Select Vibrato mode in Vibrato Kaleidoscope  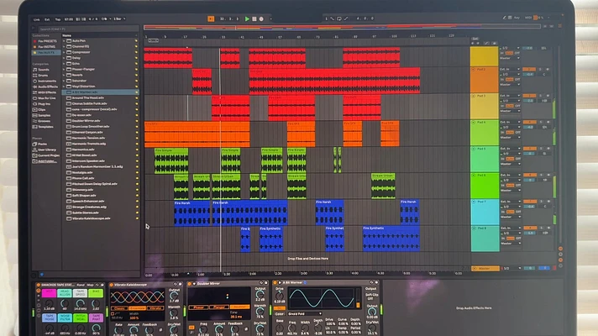coord(155,307)
